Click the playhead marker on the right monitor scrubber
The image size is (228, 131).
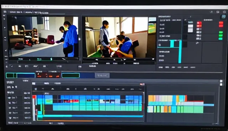click(124, 59)
